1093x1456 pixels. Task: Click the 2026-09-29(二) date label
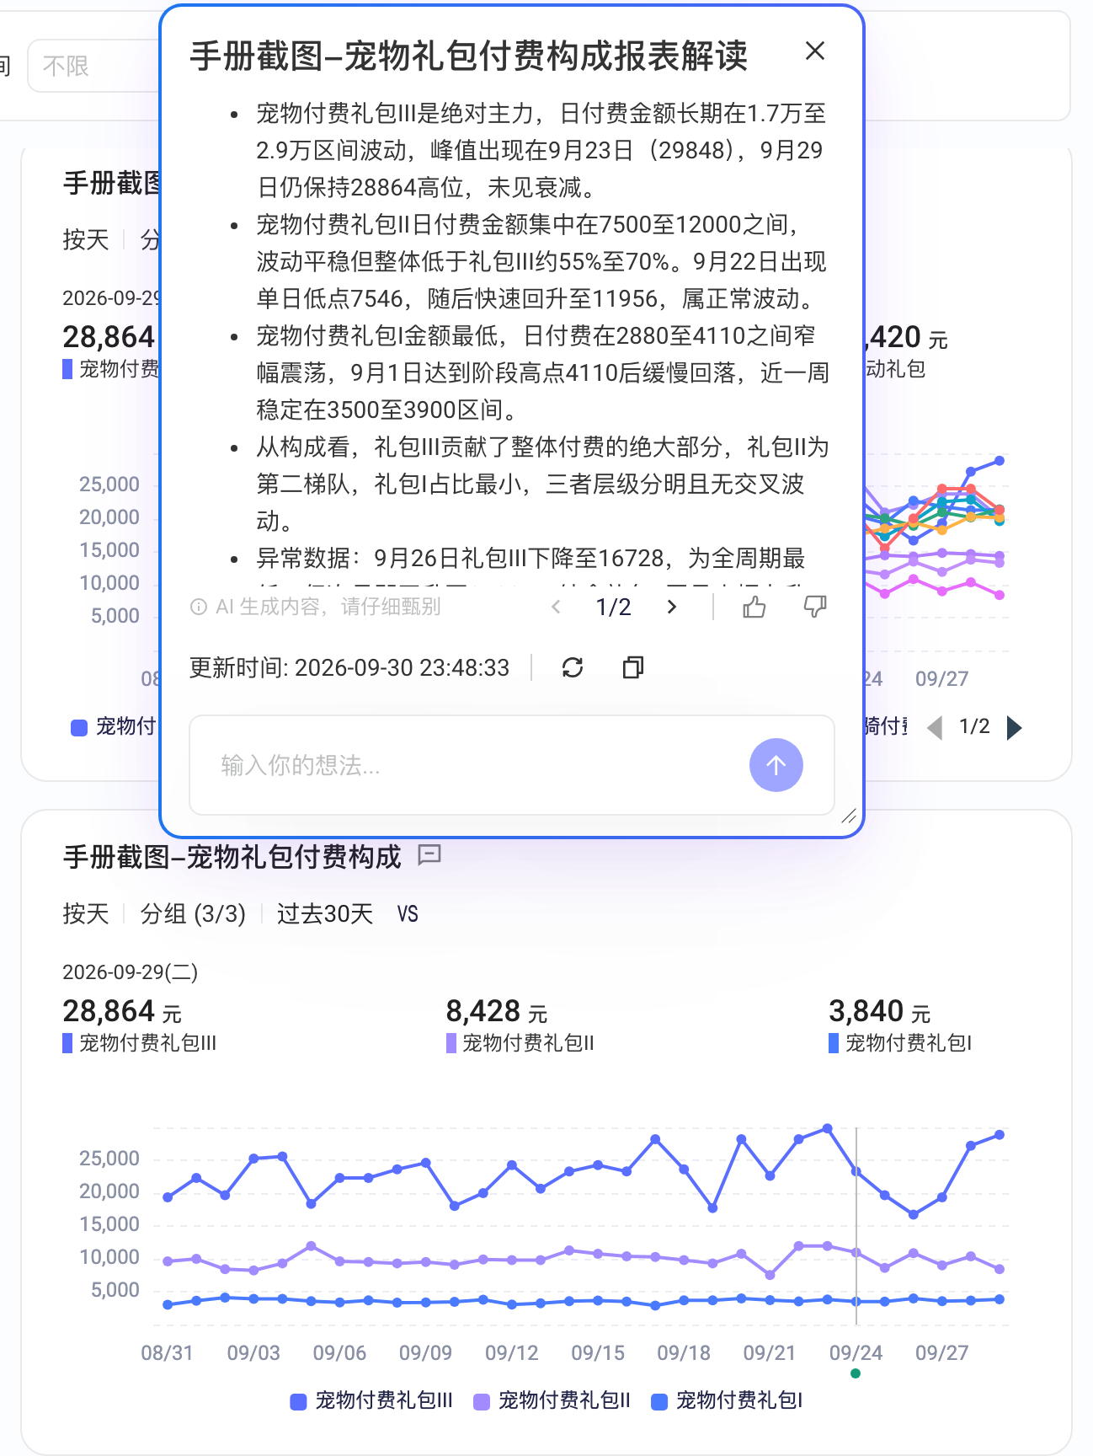click(131, 972)
